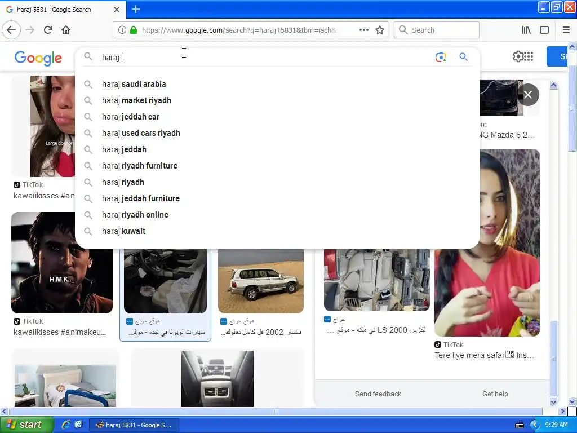Open the child in bed thumbnail

(65, 386)
